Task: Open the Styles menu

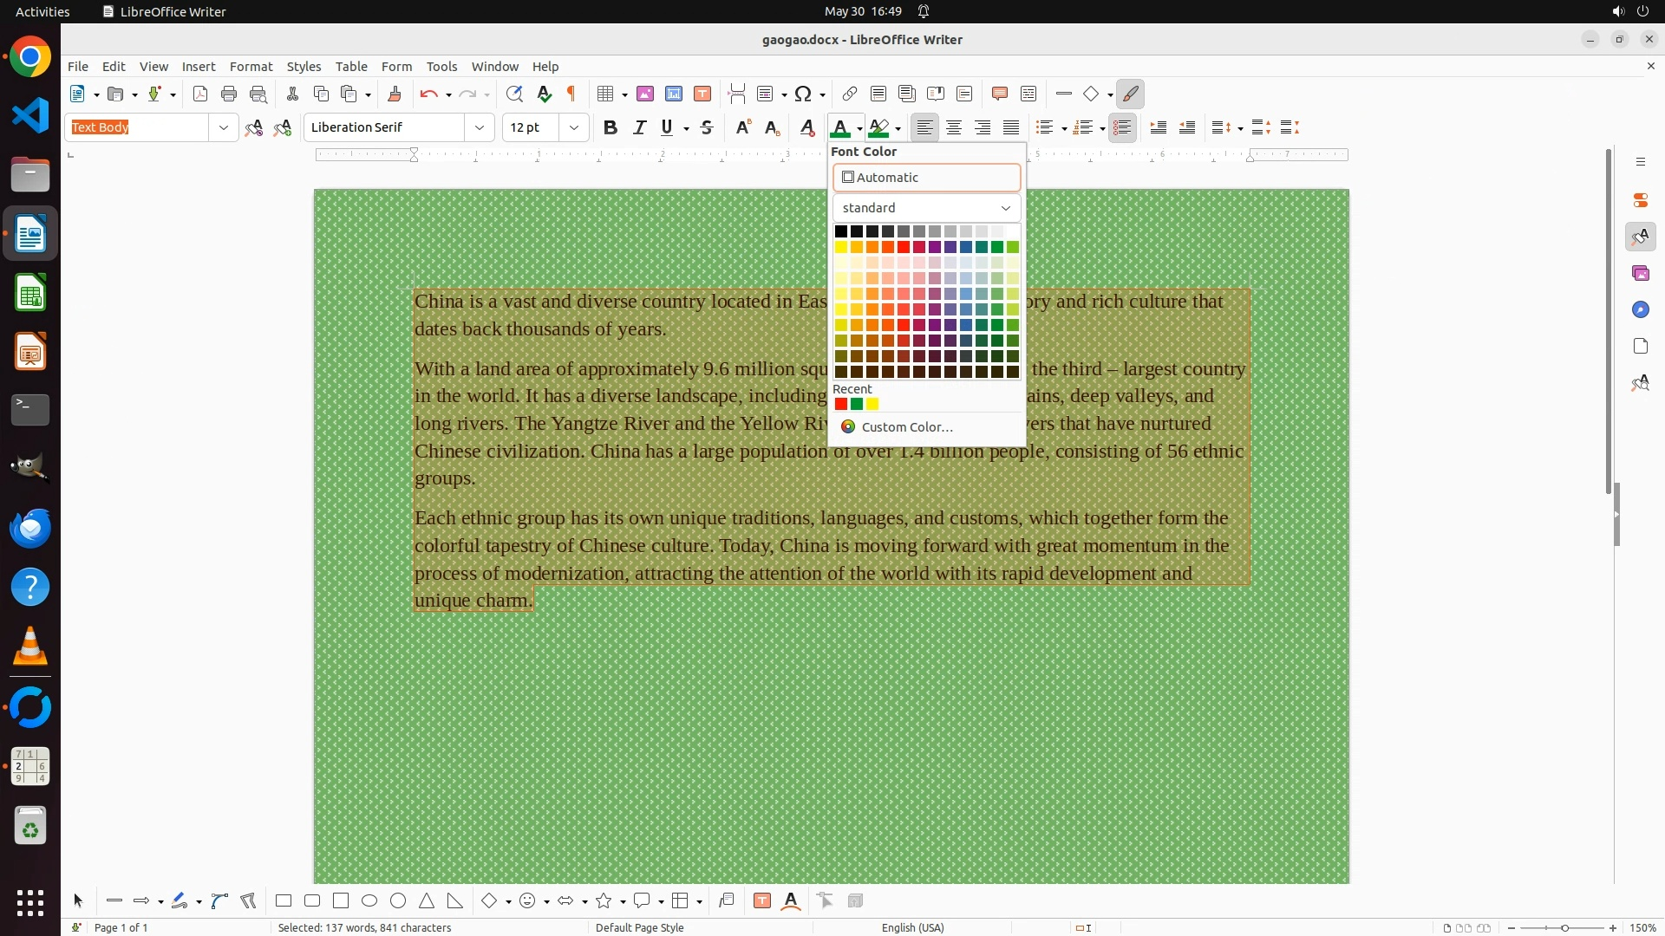Action: [304, 67]
